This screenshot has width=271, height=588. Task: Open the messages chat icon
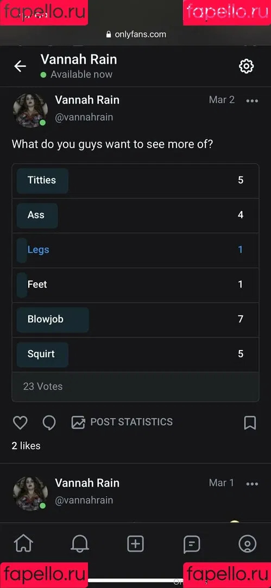pos(192,544)
